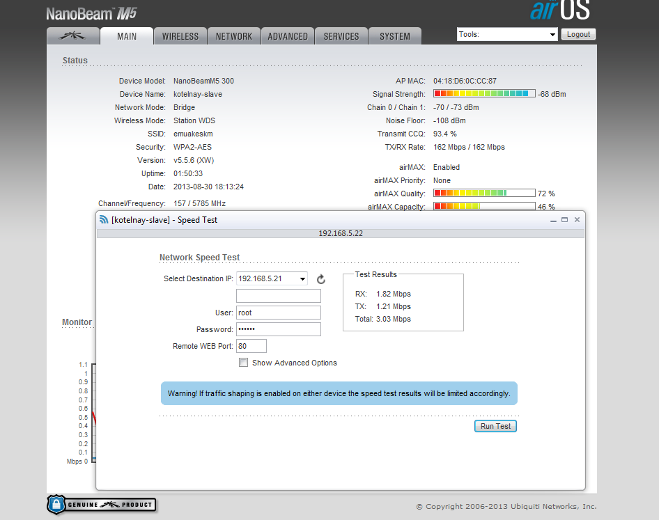Click the AP MAC address 04:18:D6:0C:CC:87

(465, 81)
